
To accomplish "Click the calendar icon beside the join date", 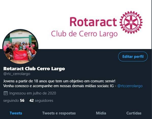I will tap(6, 93).
